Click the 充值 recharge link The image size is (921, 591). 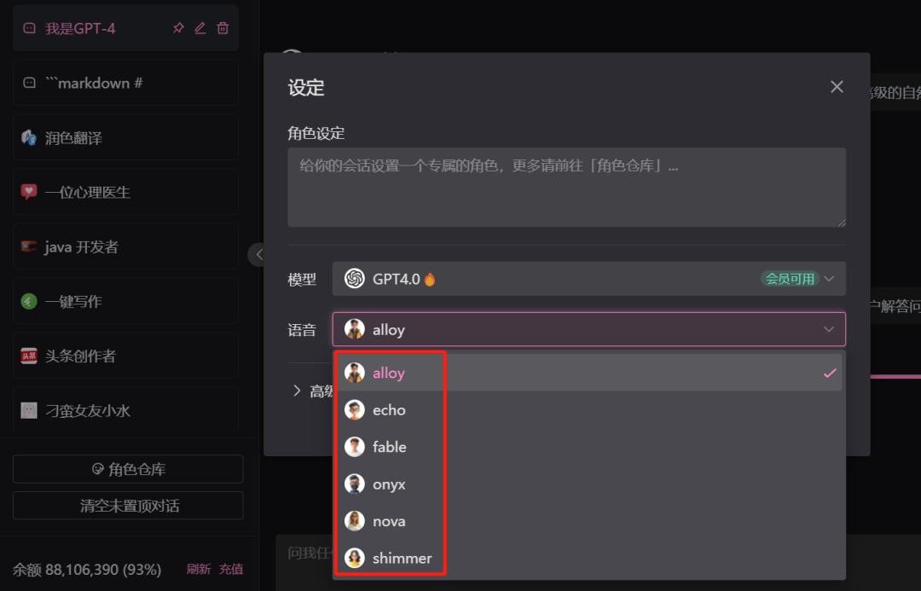(x=231, y=569)
